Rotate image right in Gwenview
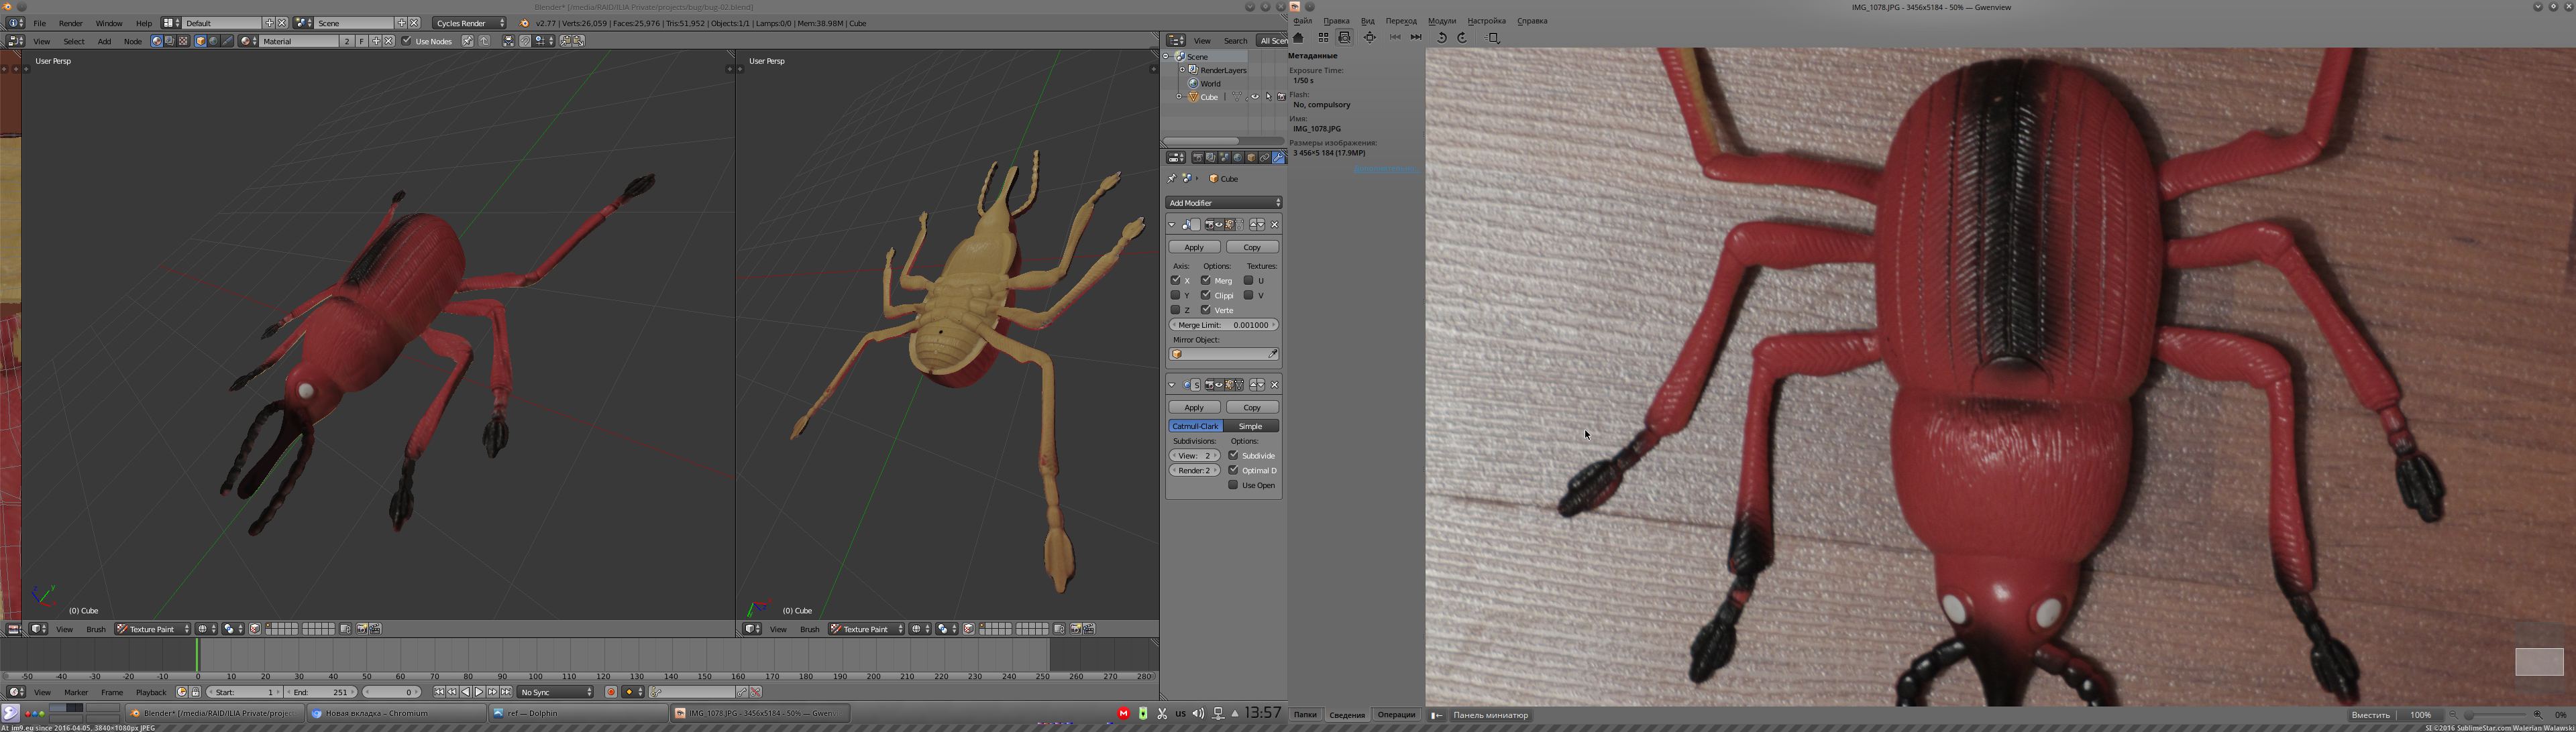The width and height of the screenshot is (2576, 732). (x=1462, y=38)
